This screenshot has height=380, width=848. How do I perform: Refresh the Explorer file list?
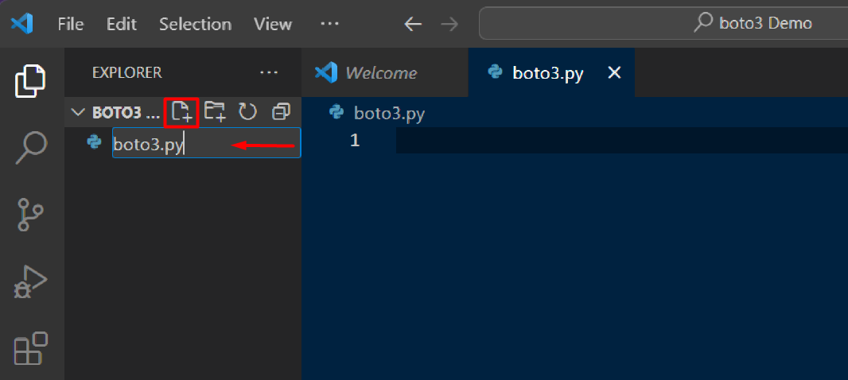coord(247,112)
